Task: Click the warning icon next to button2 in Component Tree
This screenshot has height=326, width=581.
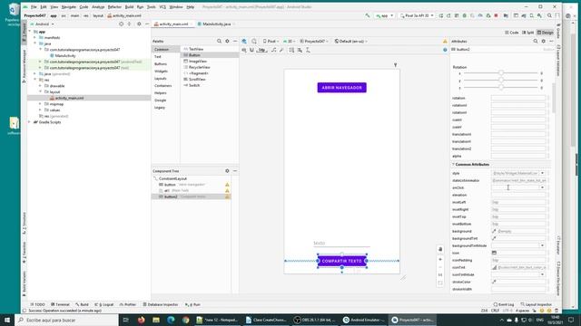Action: pyautogui.click(x=227, y=197)
